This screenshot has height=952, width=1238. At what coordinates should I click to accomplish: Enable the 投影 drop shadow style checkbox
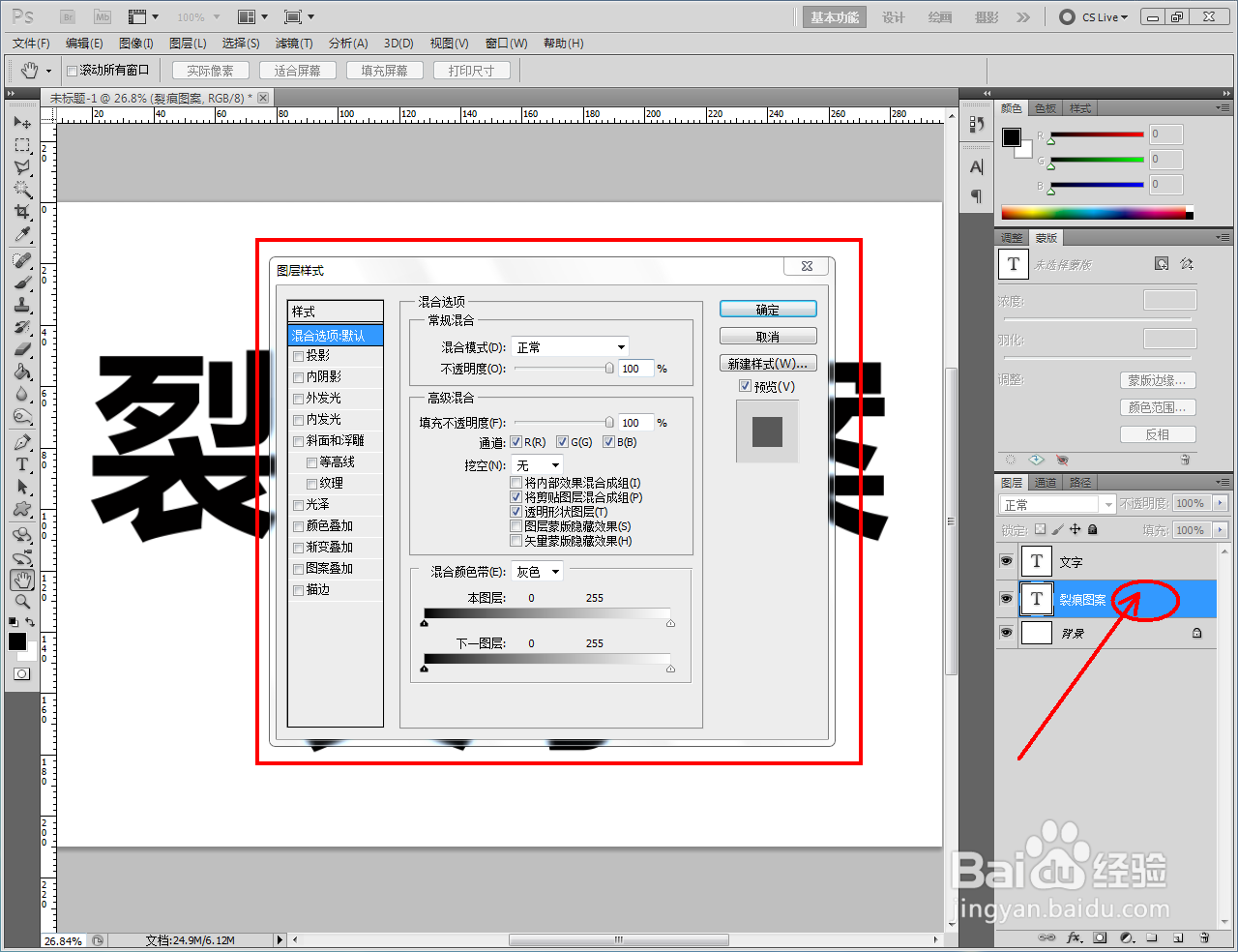click(x=298, y=356)
